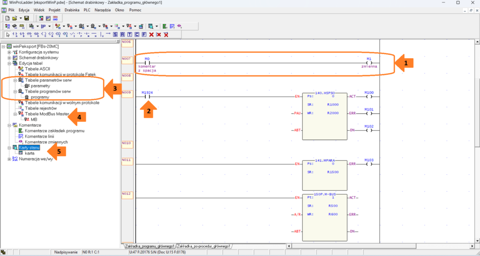
Task: Click the M0 contact in network N007
Action: [147, 63]
